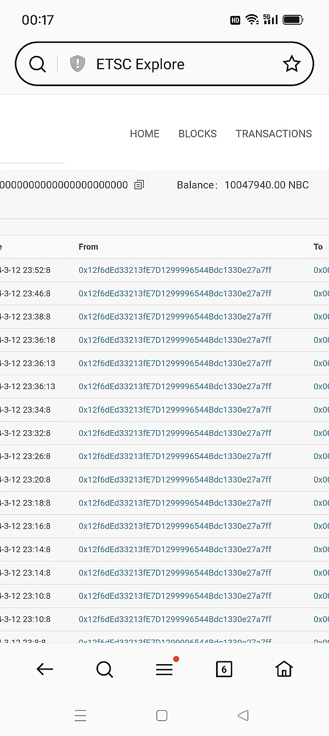Viewport: 329px width, 736px height.
Task: Open the HOME navigation item
Action: (145, 134)
